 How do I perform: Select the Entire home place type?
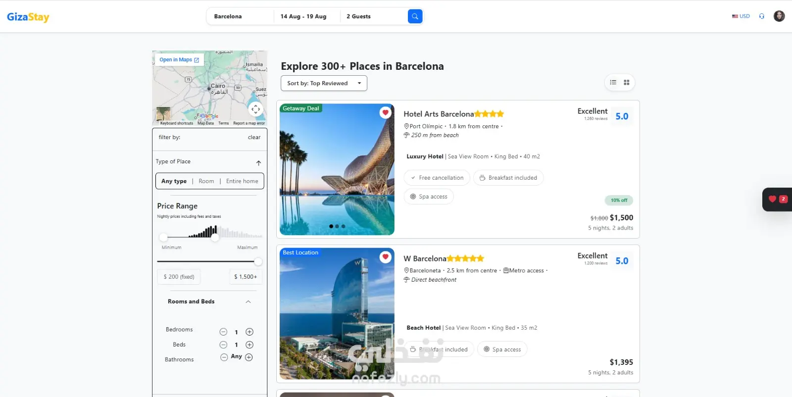(242, 181)
